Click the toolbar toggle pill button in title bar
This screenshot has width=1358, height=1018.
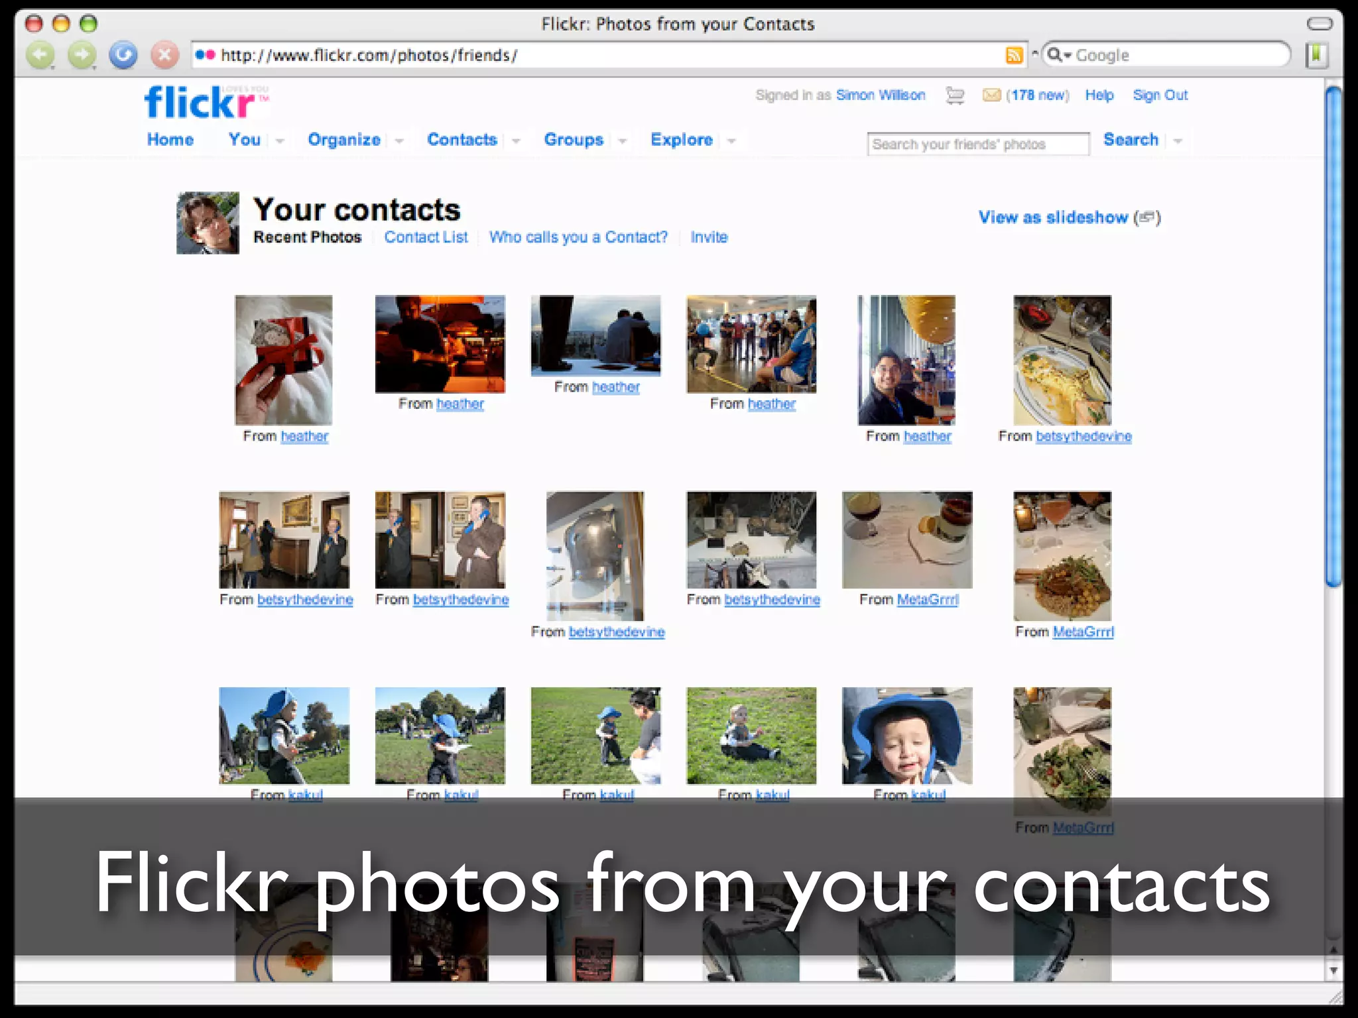1319,24
